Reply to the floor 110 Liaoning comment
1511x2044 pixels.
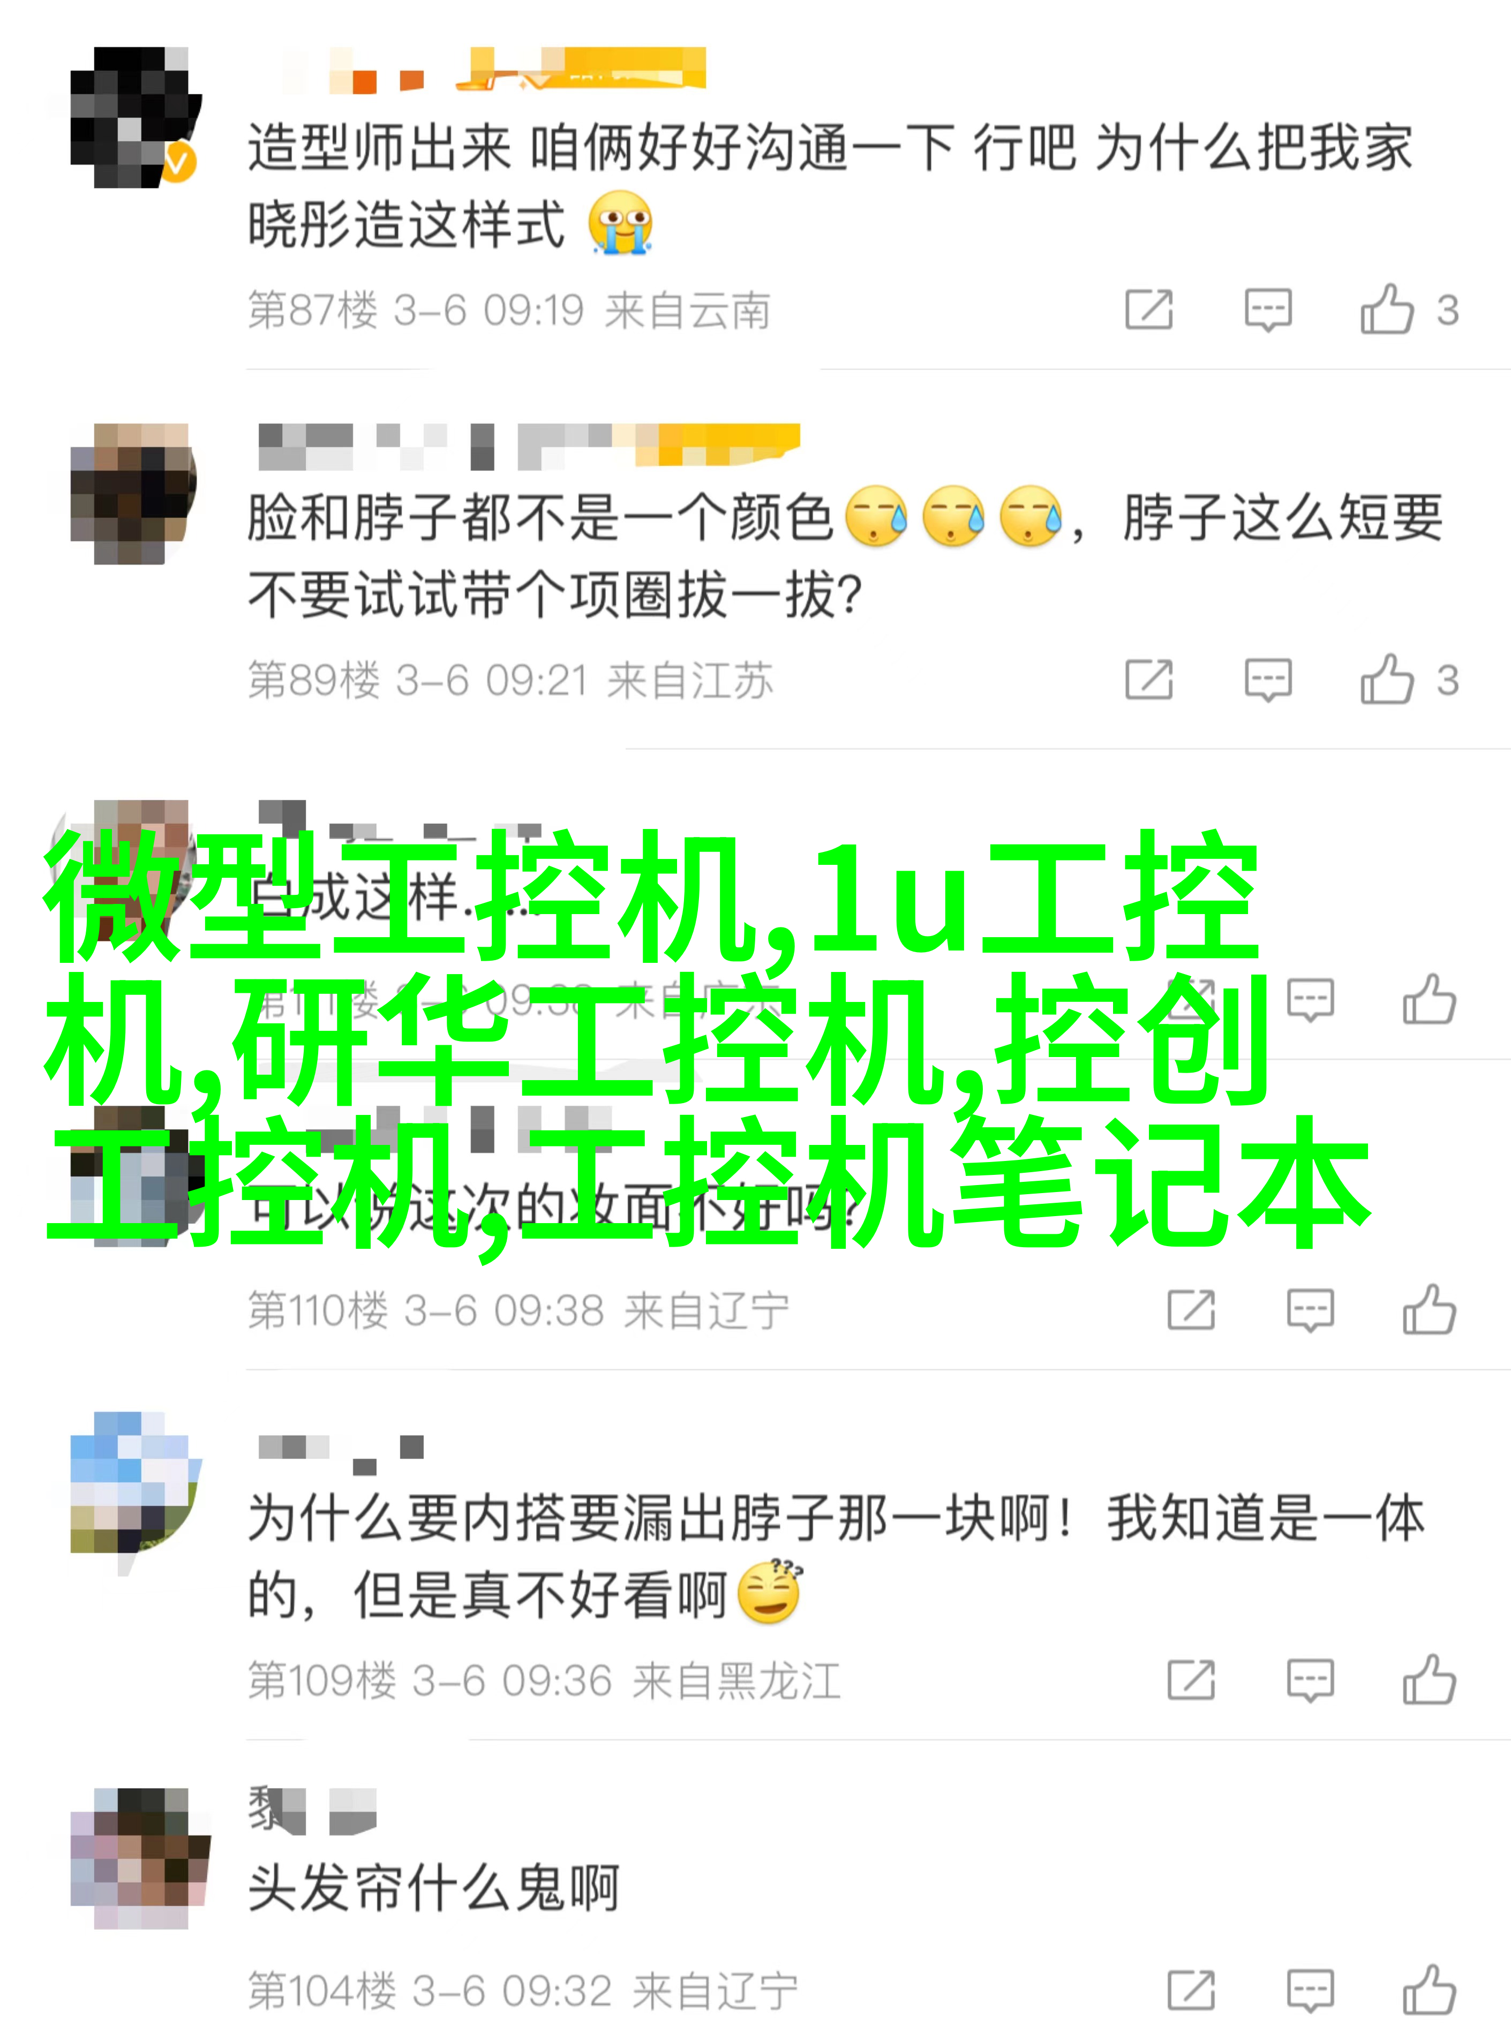click(1310, 1310)
